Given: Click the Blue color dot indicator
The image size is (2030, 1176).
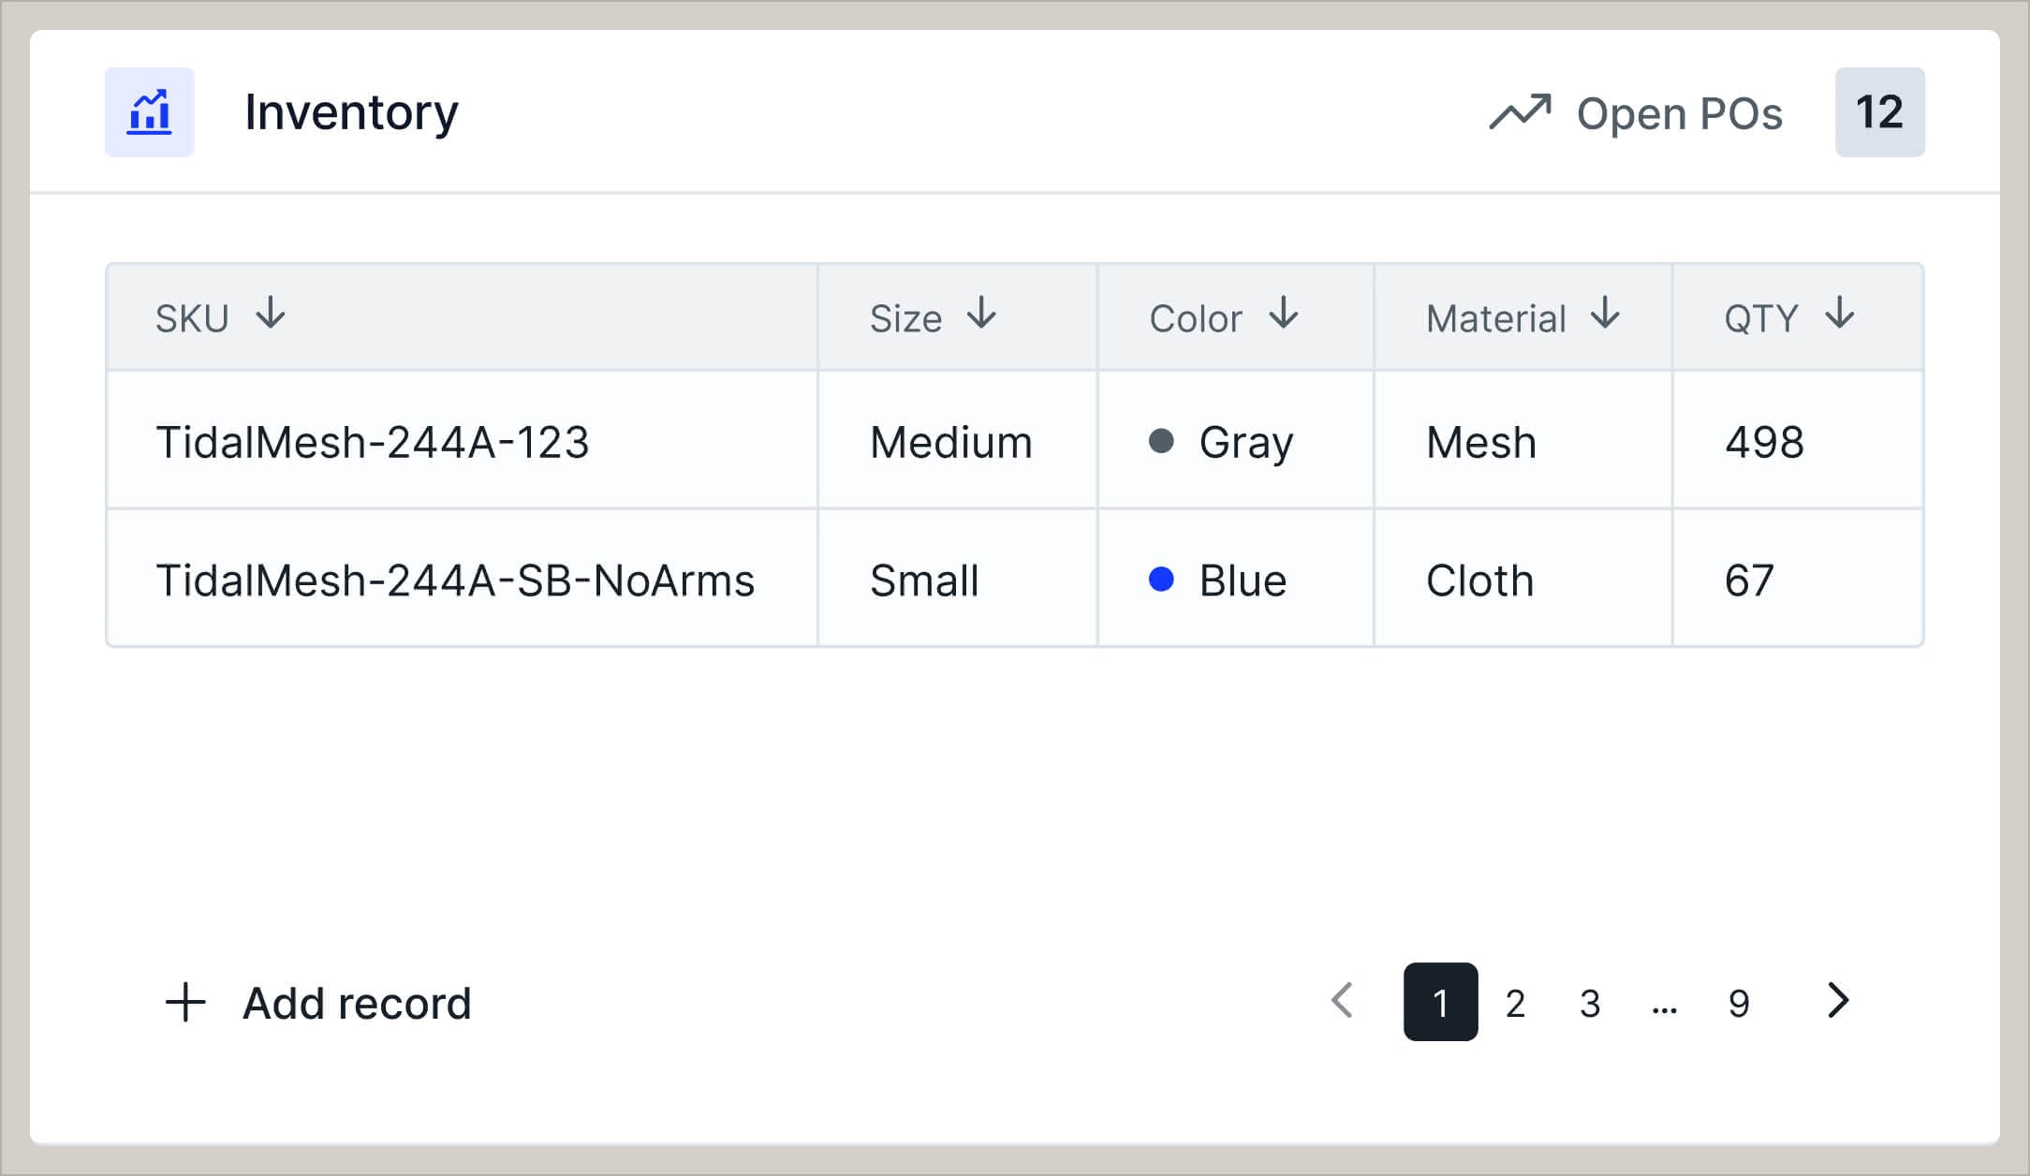Looking at the screenshot, I should [x=1162, y=579].
